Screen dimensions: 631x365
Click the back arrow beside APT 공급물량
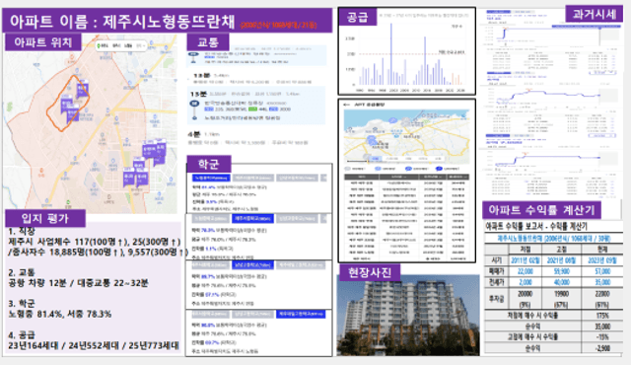[347, 105]
